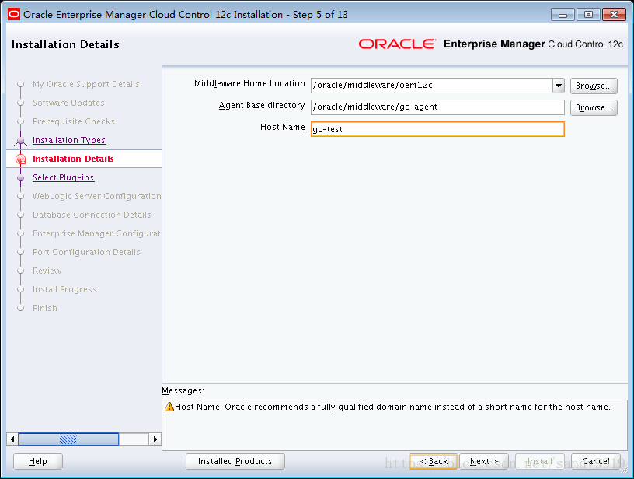634x479 pixels.
Task: Click right arrow of sidebar scrollbar
Action: [155, 439]
